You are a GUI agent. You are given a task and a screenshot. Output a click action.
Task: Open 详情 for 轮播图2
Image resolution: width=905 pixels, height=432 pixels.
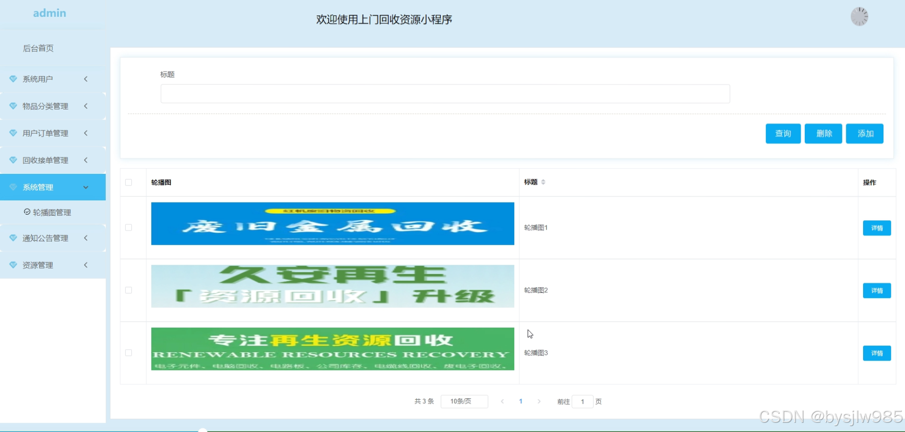(x=877, y=290)
